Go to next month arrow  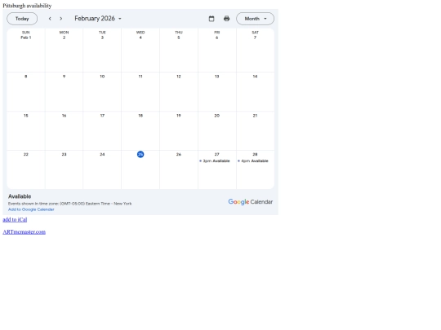(x=61, y=19)
